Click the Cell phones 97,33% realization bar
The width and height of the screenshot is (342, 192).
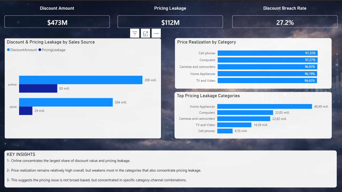pyautogui.click(x=267, y=53)
